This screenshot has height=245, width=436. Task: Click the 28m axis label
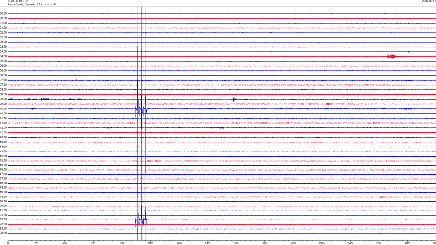pyautogui.click(x=407, y=243)
